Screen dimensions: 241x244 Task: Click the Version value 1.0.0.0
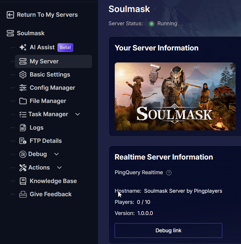click(x=145, y=213)
